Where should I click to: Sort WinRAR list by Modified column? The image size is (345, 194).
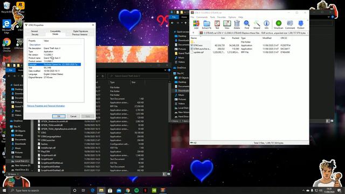point(267,38)
